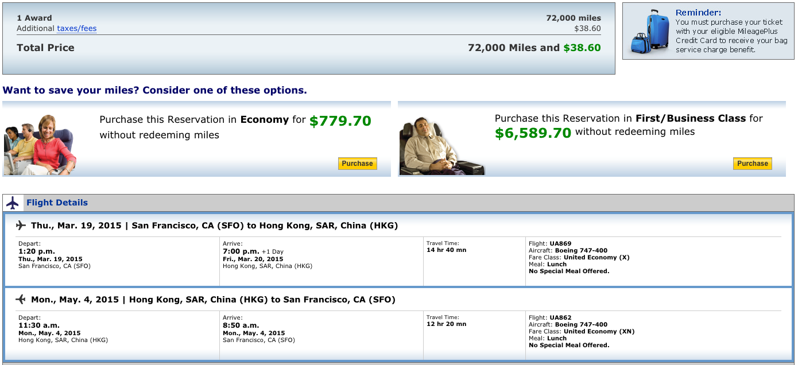Click the outbound plane icon for Mar. 19 flight
The image size is (798, 365).
pos(21,225)
